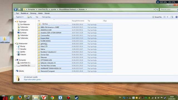Click the Native folder icon
The width and height of the screenshot is (178, 100).
[39, 49]
